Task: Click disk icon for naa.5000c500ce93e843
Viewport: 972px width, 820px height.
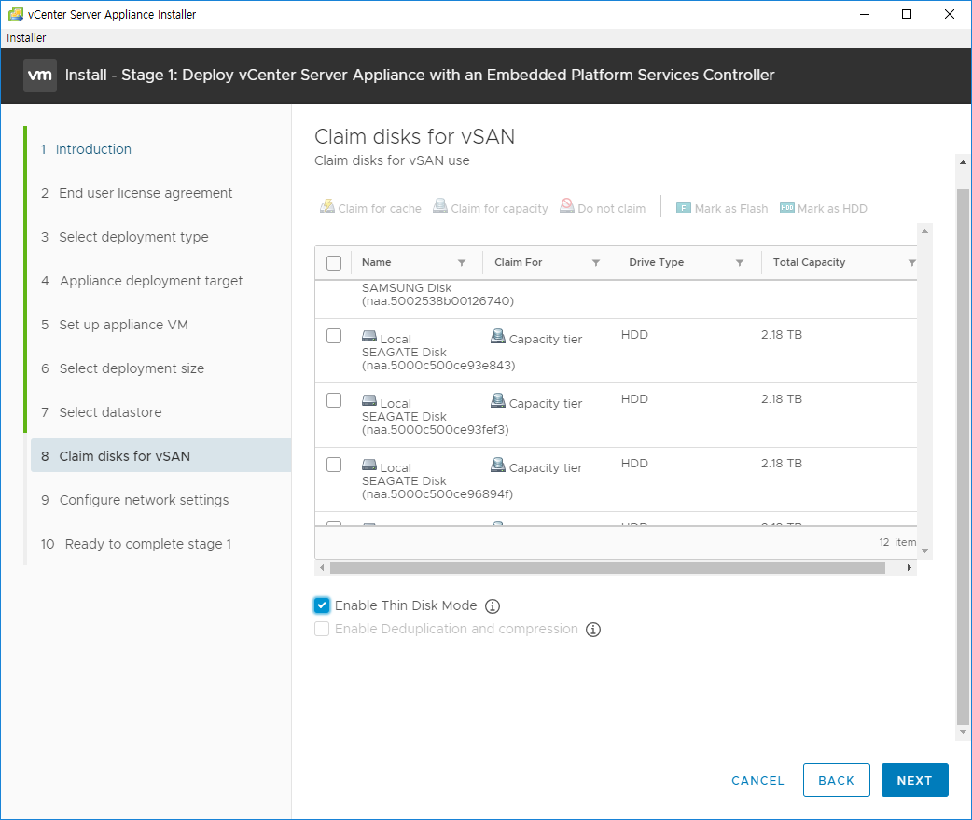Action: (369, 336)
